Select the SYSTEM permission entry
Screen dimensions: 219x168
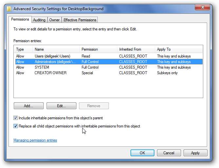point(42,67)
